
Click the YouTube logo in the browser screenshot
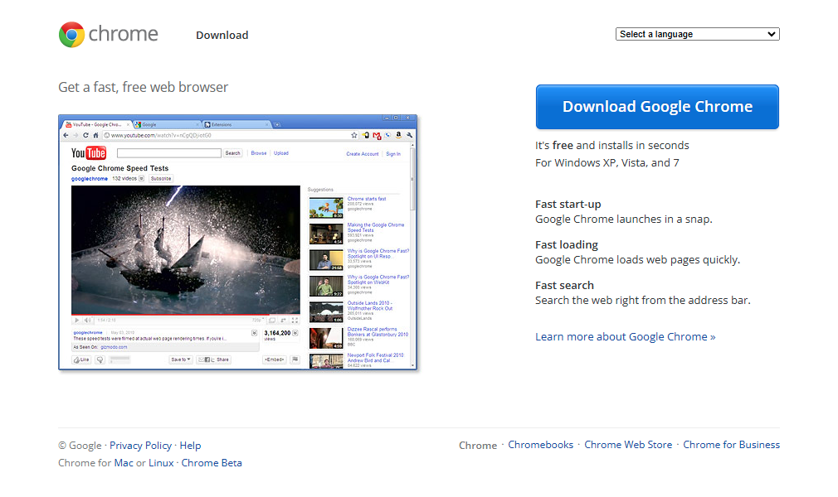(x=89, y=153)
